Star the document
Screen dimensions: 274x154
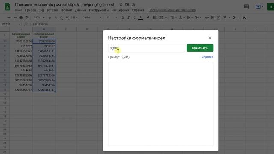coord(121,5)
